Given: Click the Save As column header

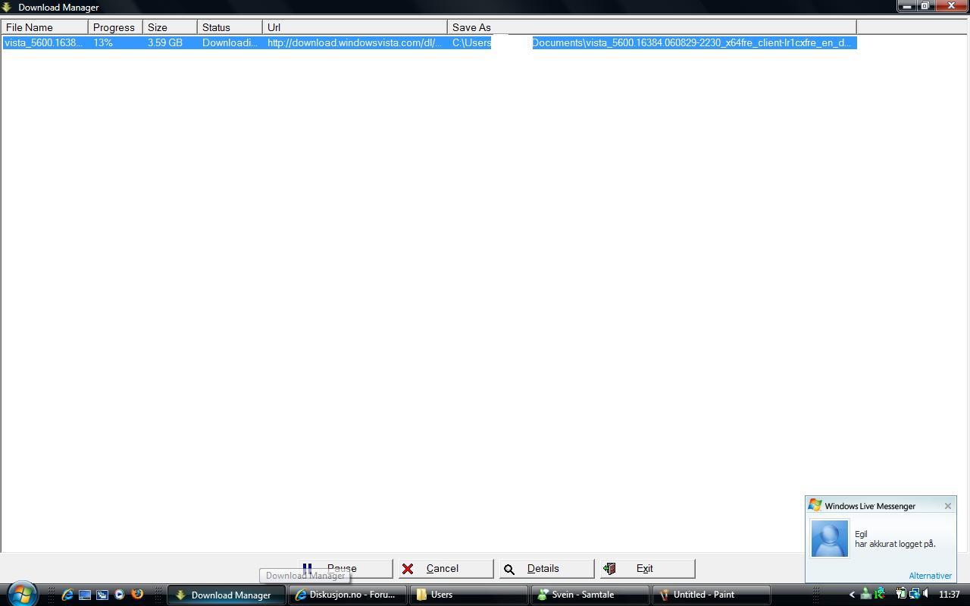Looking at the screenshot, I should (652, 27).
